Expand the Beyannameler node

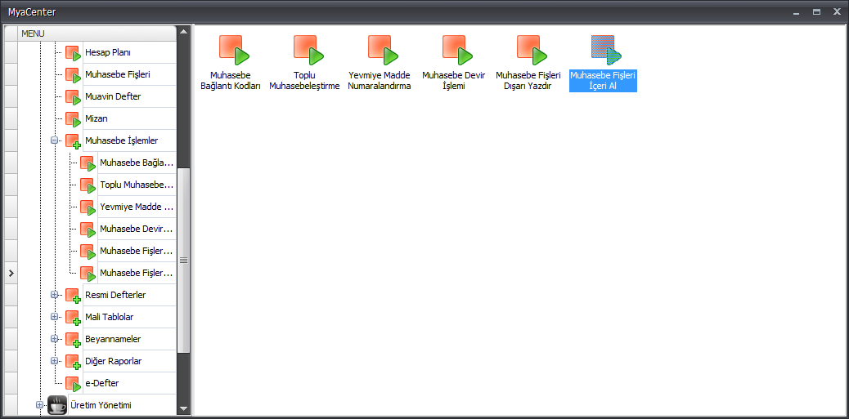coord(54,338)
